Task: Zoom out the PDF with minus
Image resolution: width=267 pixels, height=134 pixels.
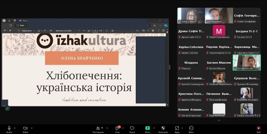Action: point(79,31)
